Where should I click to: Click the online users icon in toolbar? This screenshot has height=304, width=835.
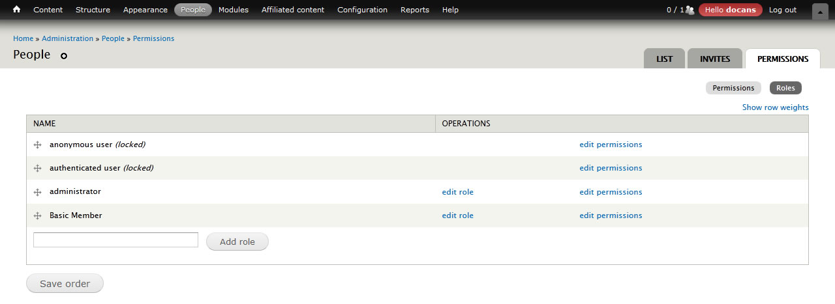click(690, 10)
